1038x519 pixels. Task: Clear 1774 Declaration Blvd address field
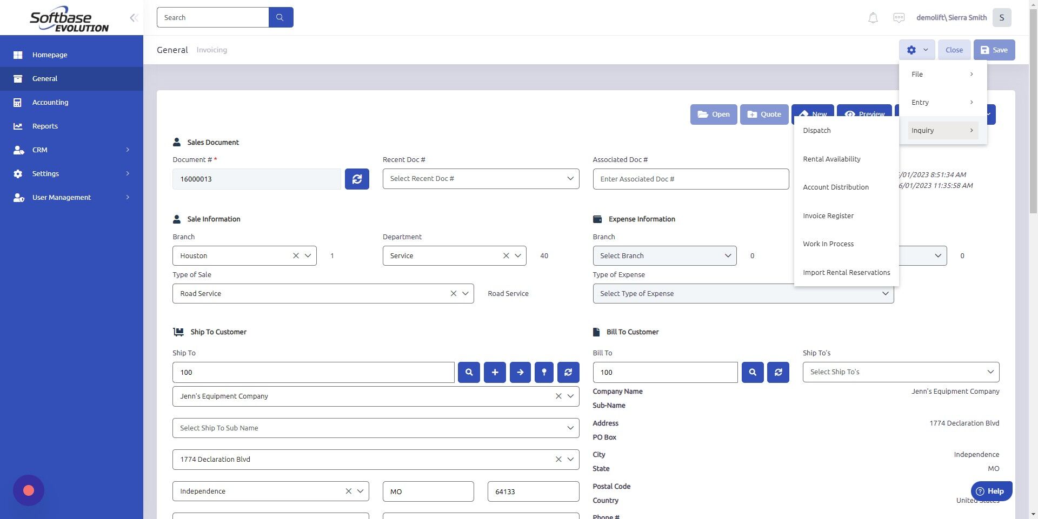point(558,459)
